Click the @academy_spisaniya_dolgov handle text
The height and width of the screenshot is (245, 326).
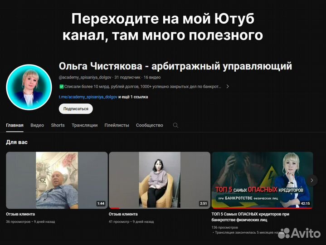(85, 78)
